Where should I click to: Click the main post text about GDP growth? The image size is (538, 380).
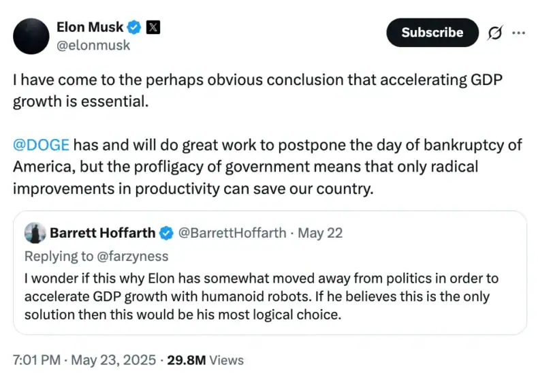(x=257, y=91)
